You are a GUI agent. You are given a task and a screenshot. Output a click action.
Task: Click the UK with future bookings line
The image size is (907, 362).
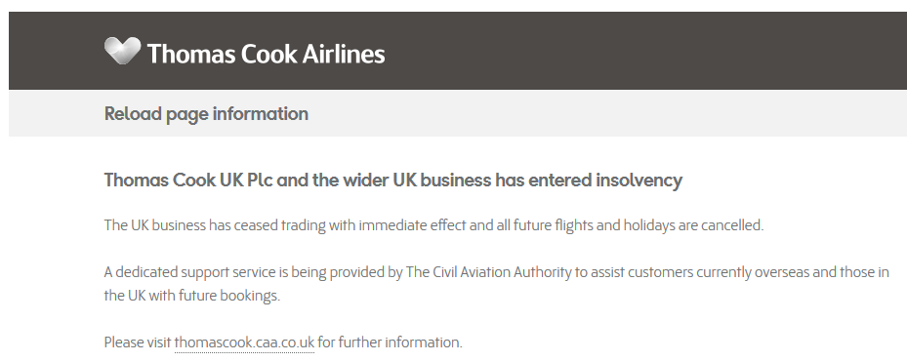tap(192, 296)
